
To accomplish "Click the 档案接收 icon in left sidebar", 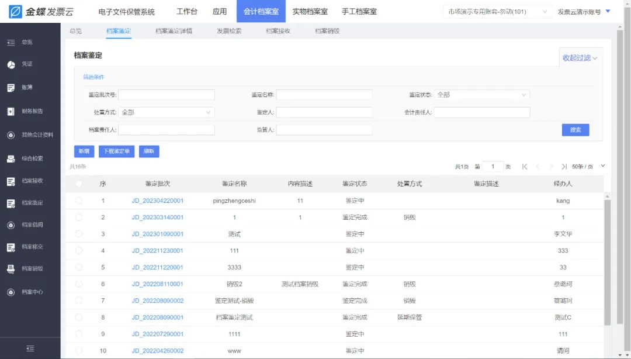I will (x=11, y=181).
